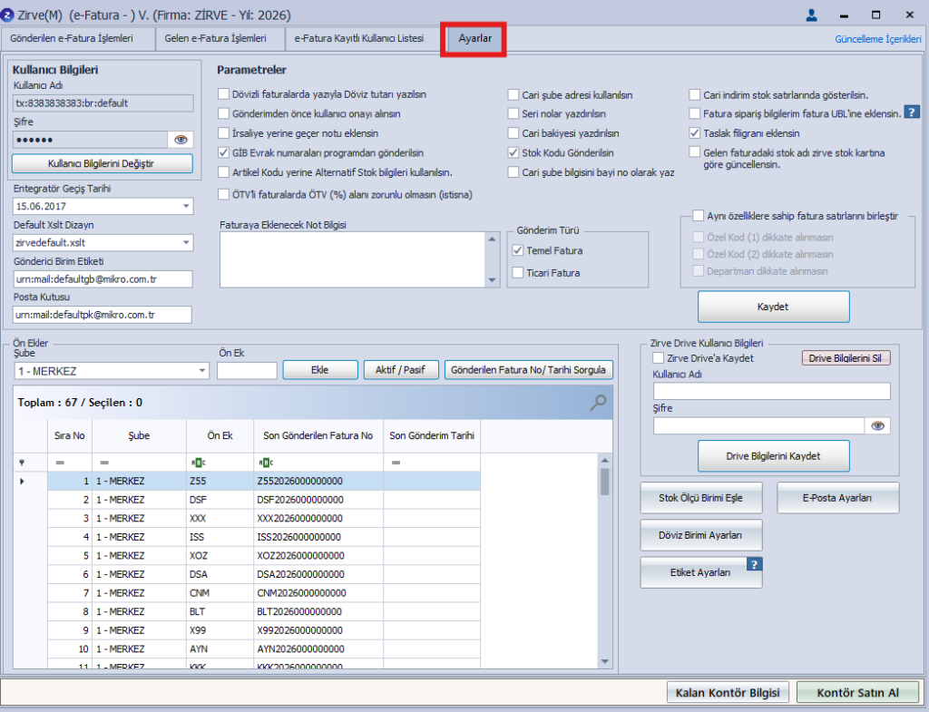Image resolution: width=929 pixels, height=712 pixels.
Task: Open Şube dropdown showing 1 - MERKEZ
Action: (202, 371)
